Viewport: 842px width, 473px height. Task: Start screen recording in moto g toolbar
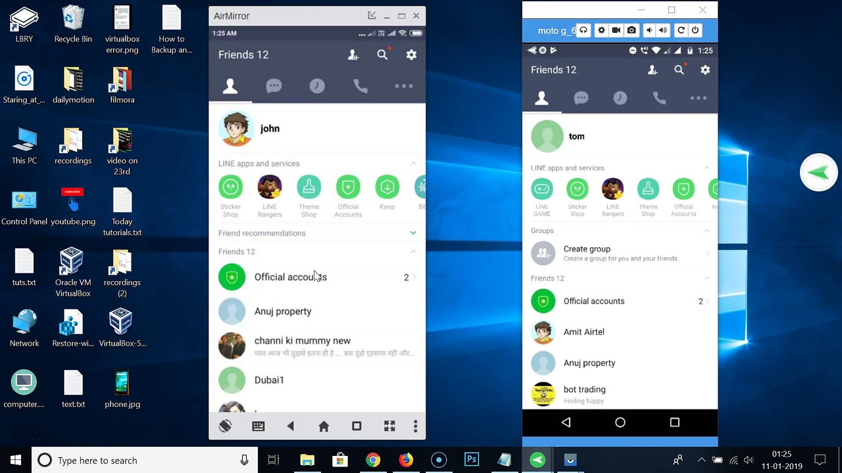(616, 30)
